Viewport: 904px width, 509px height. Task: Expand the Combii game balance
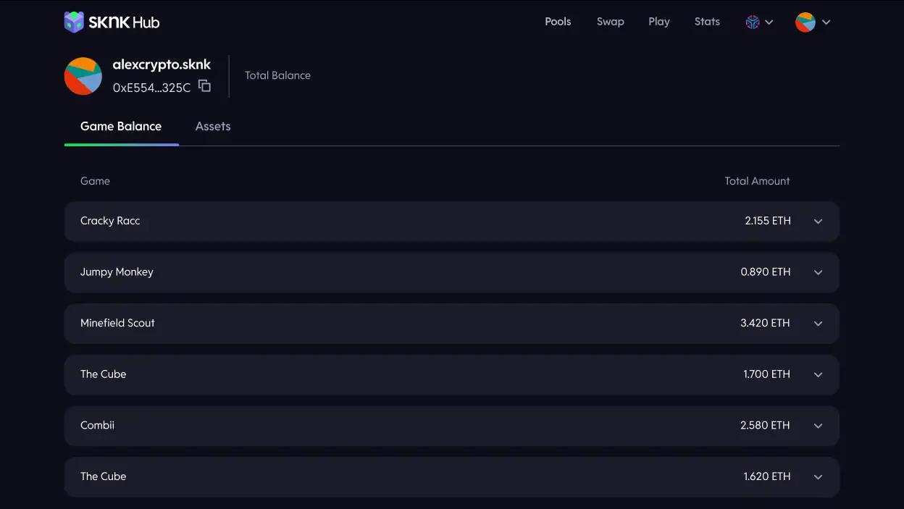point(818,425)
